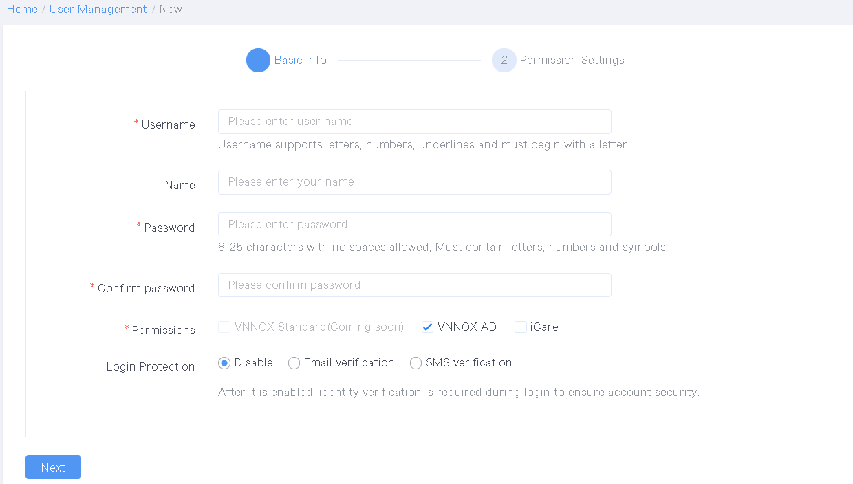Select Disable login protection radio
The height and width of the screenshot is (484, 853).
click(224, 363)
